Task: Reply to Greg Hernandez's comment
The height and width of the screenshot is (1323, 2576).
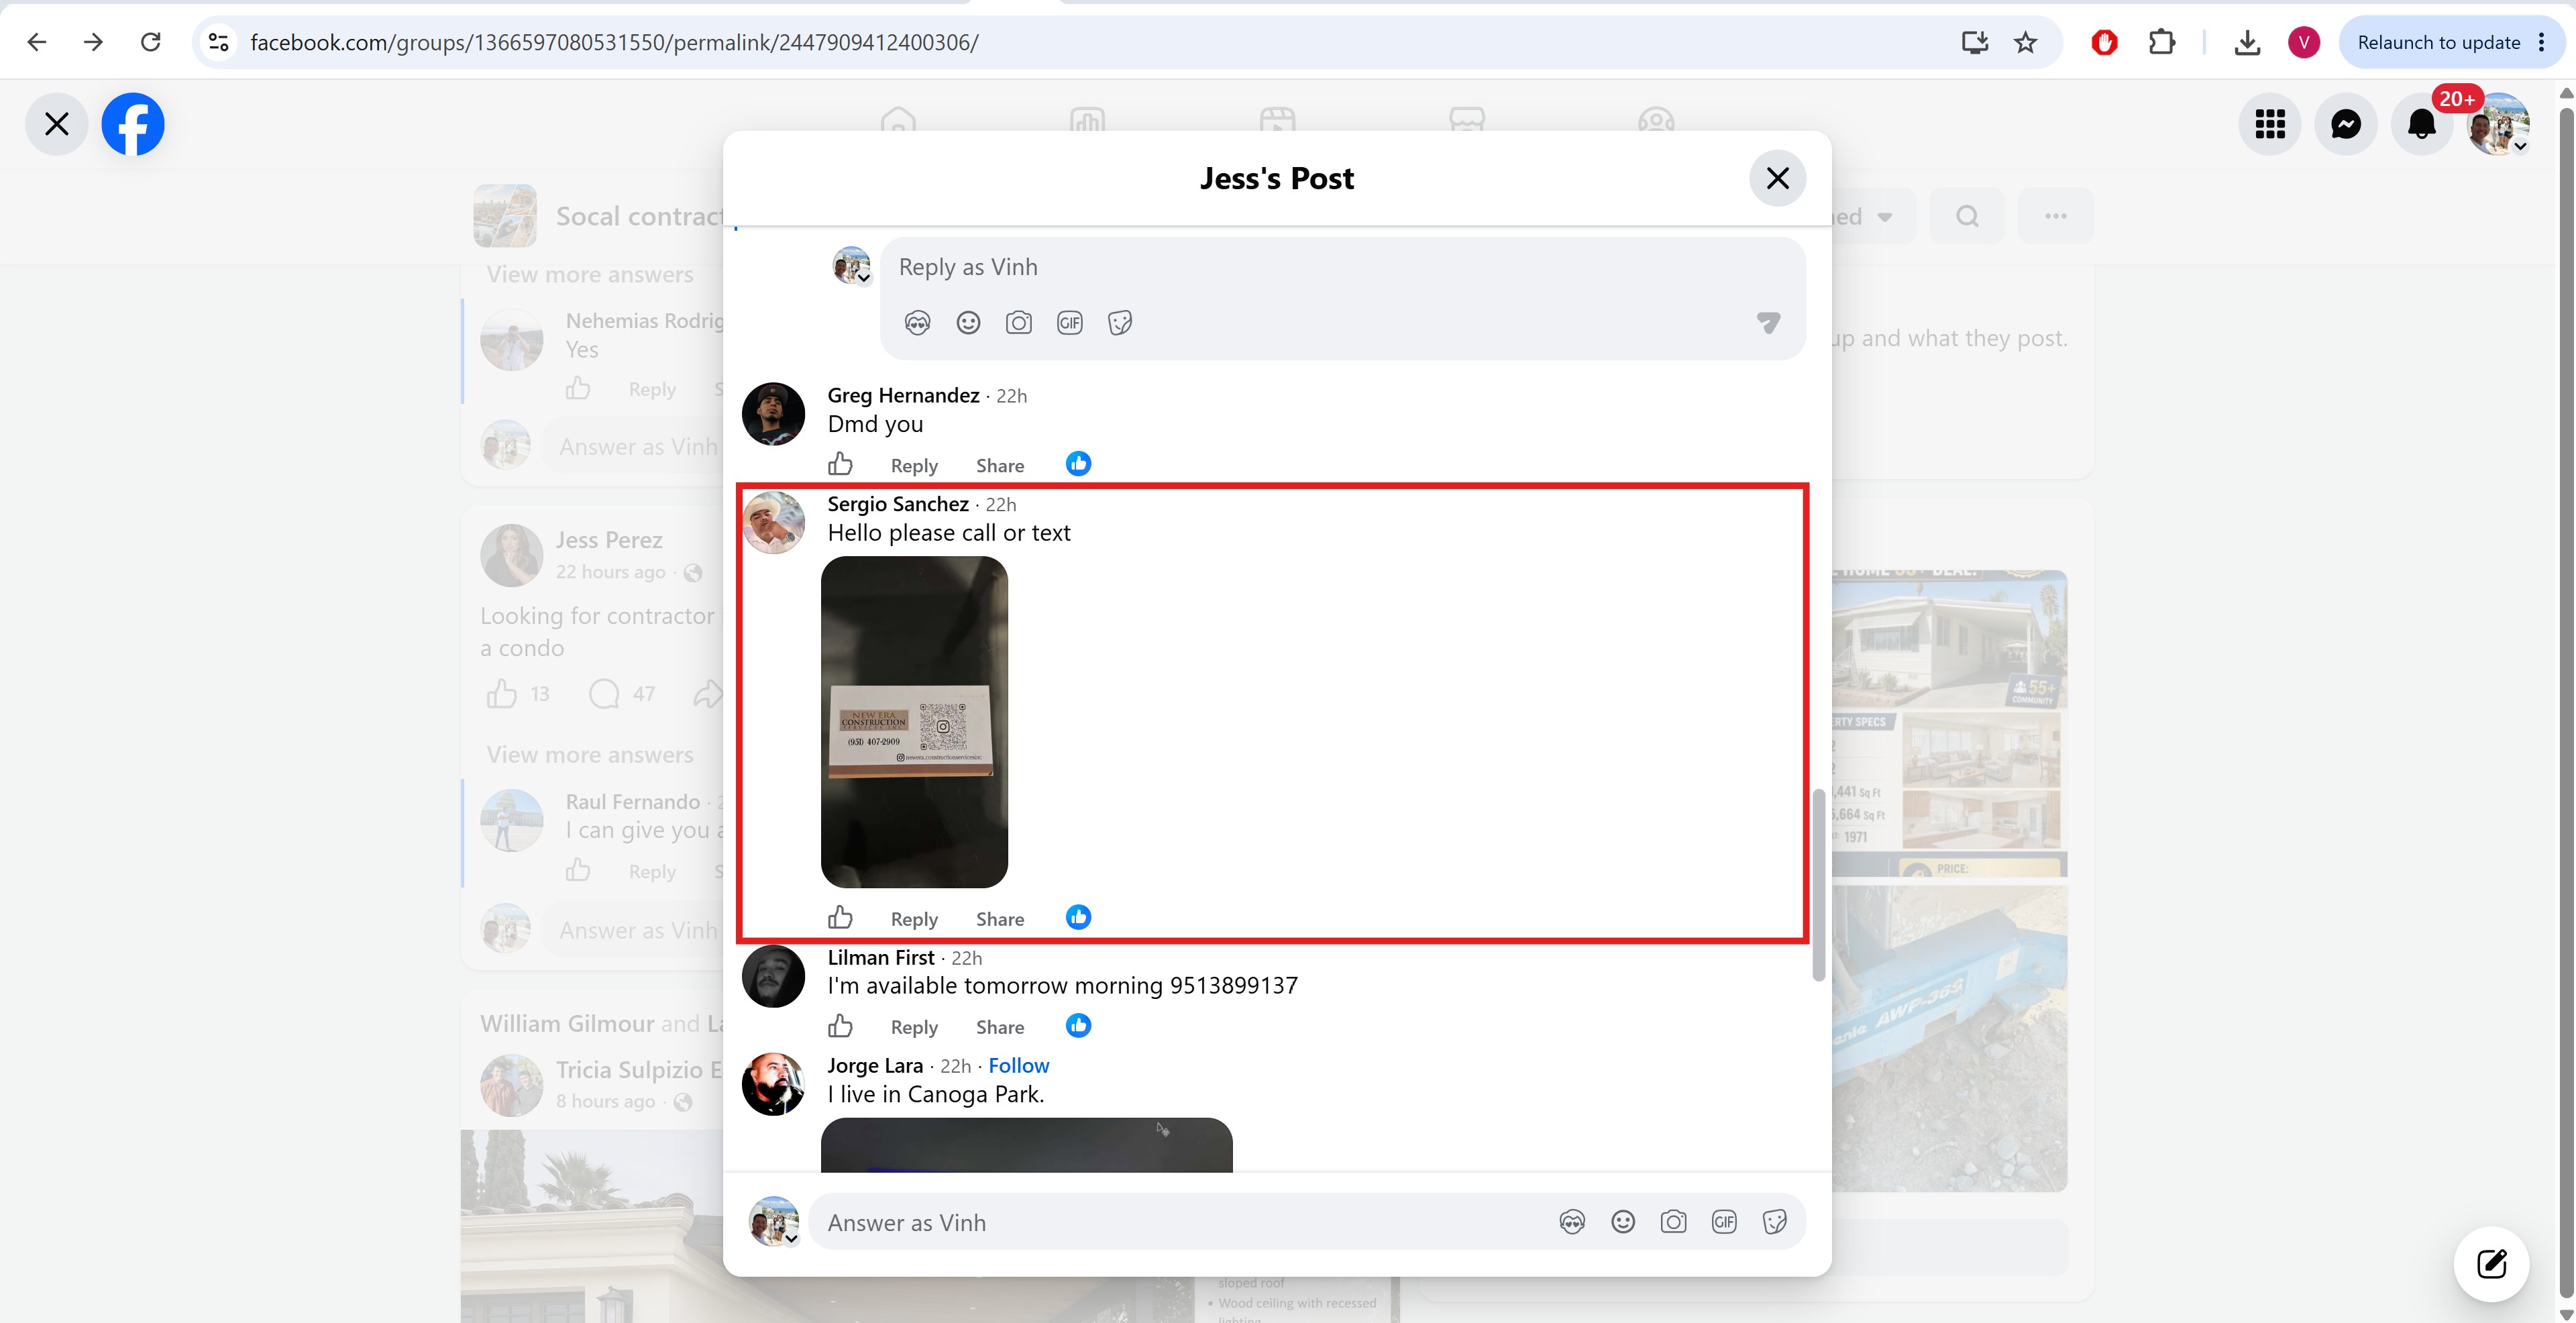Action: [914, 465]
